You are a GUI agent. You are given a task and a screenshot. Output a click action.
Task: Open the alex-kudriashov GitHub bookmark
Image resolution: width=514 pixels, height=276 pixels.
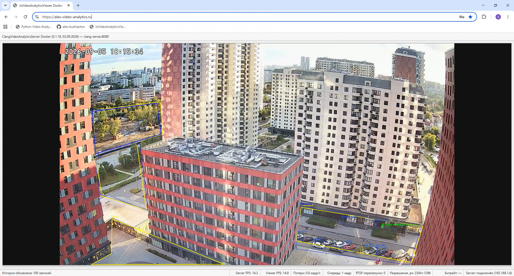click(x=71, y=27)
